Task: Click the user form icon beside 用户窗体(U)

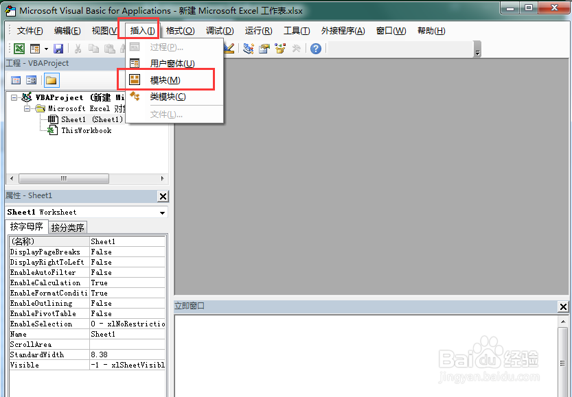Action: tap(135, 63)
